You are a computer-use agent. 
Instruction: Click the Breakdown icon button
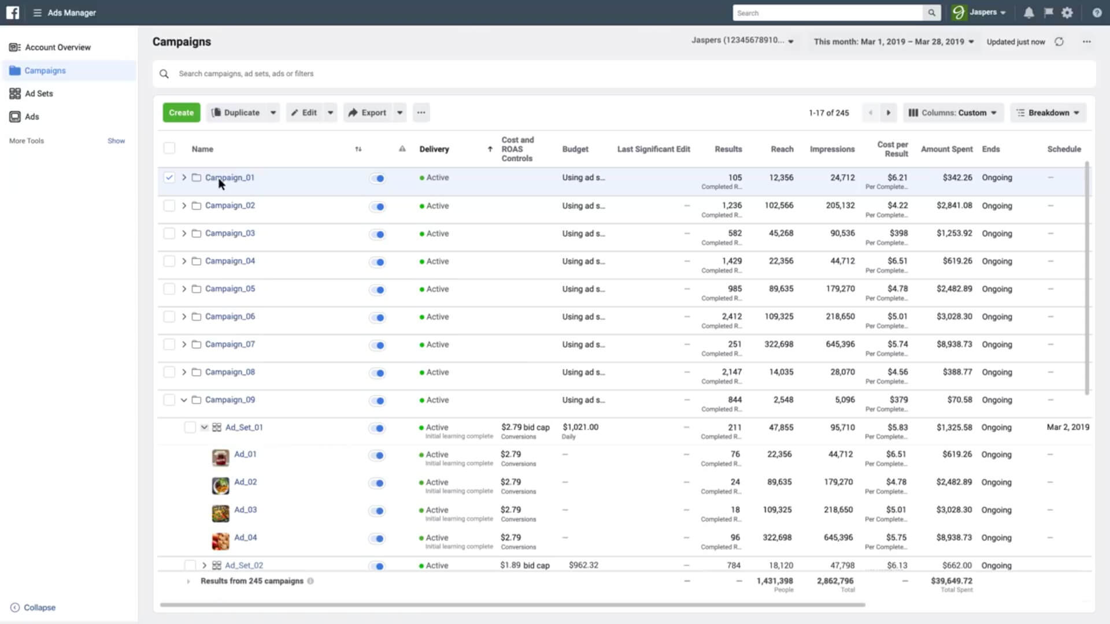[1021, 113]
